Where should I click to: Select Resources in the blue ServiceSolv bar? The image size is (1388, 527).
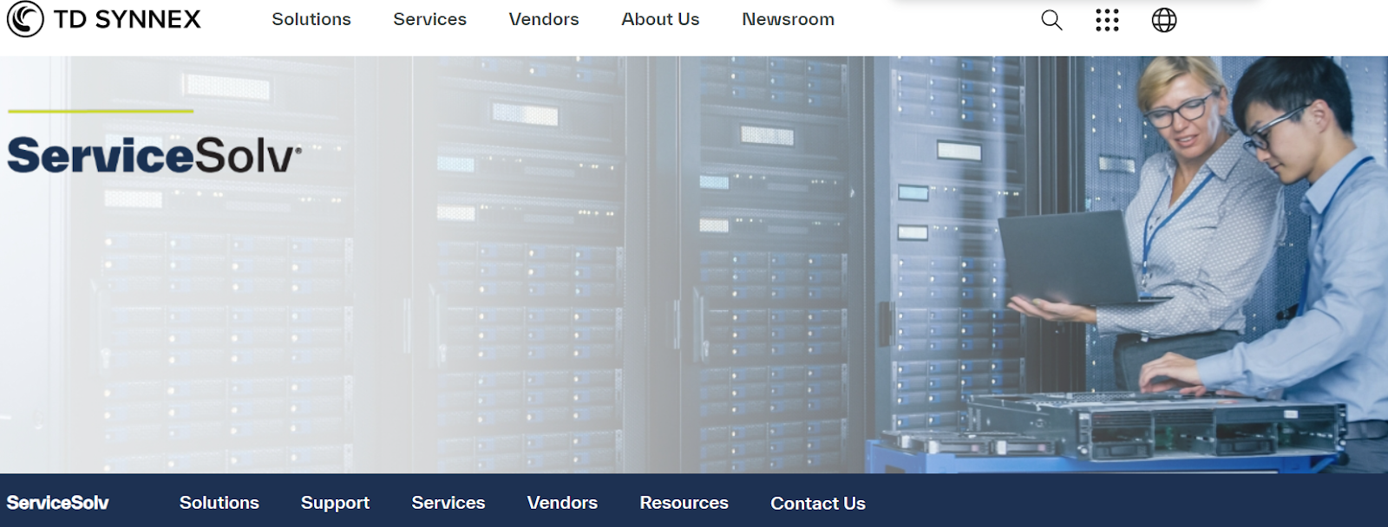point(684,503)
